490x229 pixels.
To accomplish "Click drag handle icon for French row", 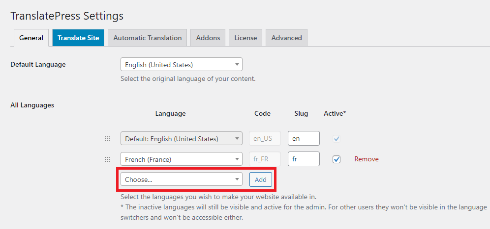I will (x=107, y=159).
